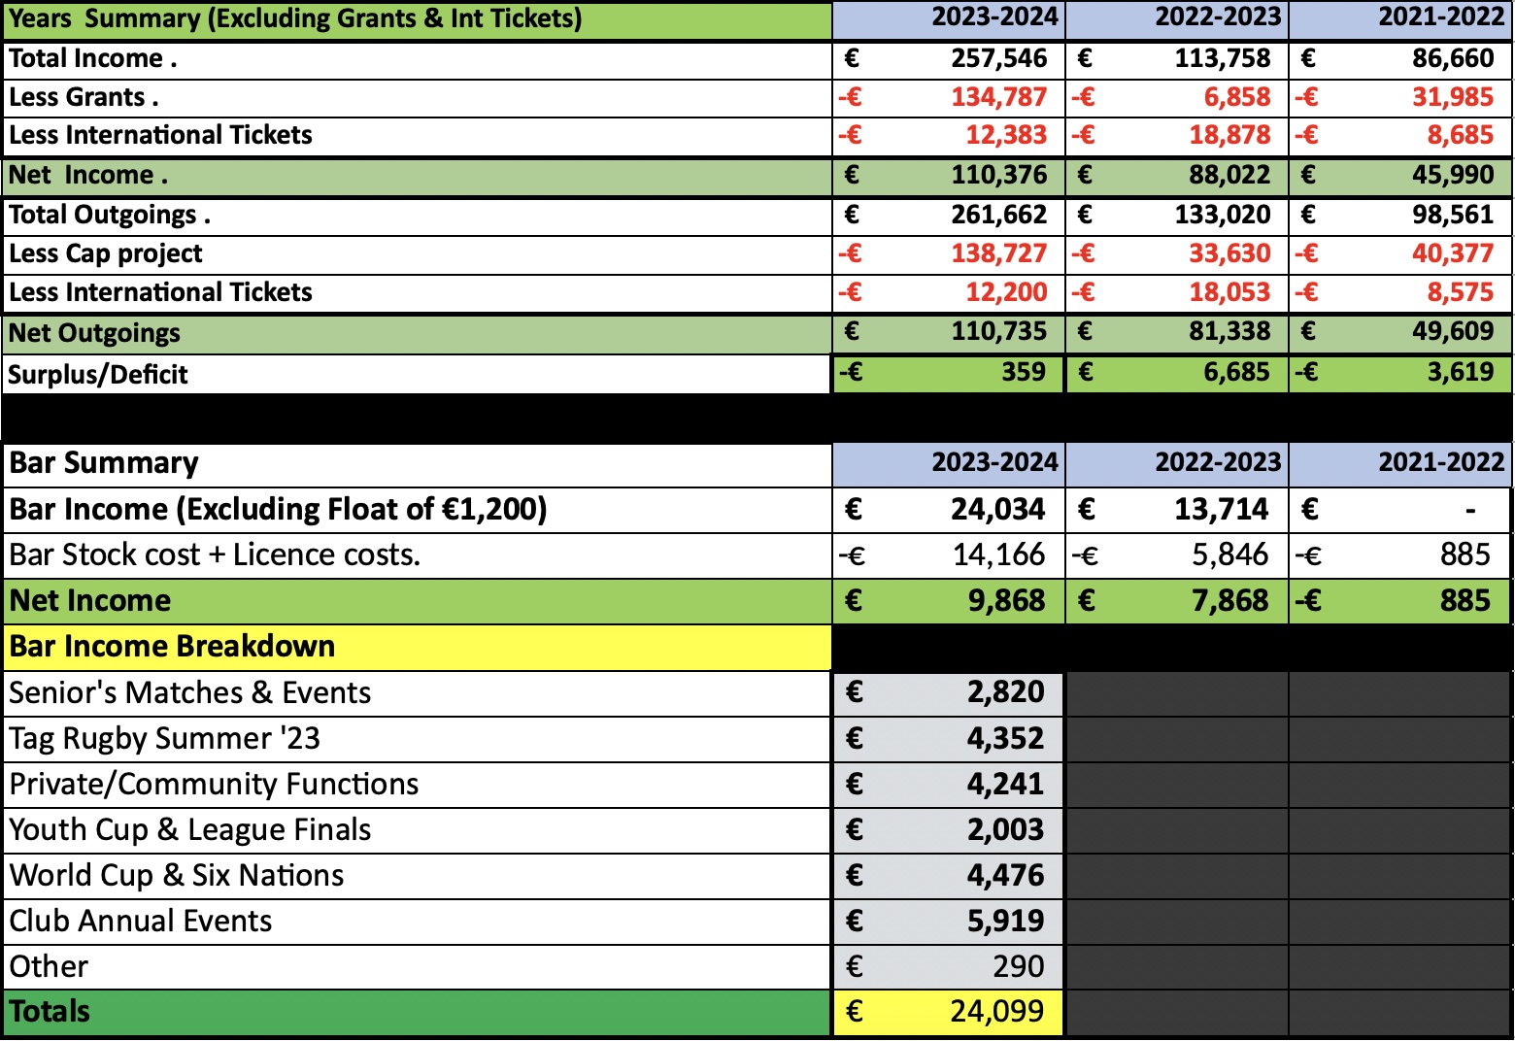
Task: Select the outgoing tickets value 18,053
Action: [1230, 292]
